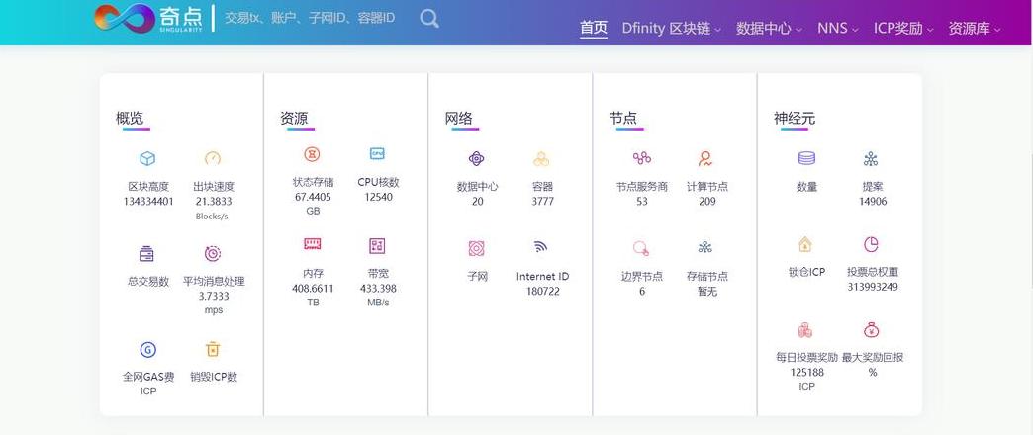Image resolution: width=1033 pixels, height=435 pixels.
Task: Click the 数据中心 icon
Action: (476, 158)
